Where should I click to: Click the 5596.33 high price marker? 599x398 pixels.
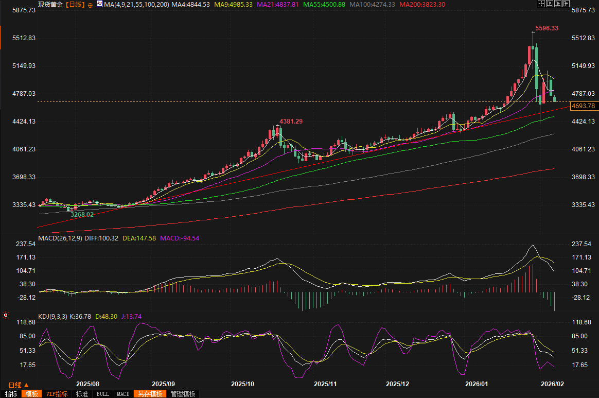click(547, 28)
